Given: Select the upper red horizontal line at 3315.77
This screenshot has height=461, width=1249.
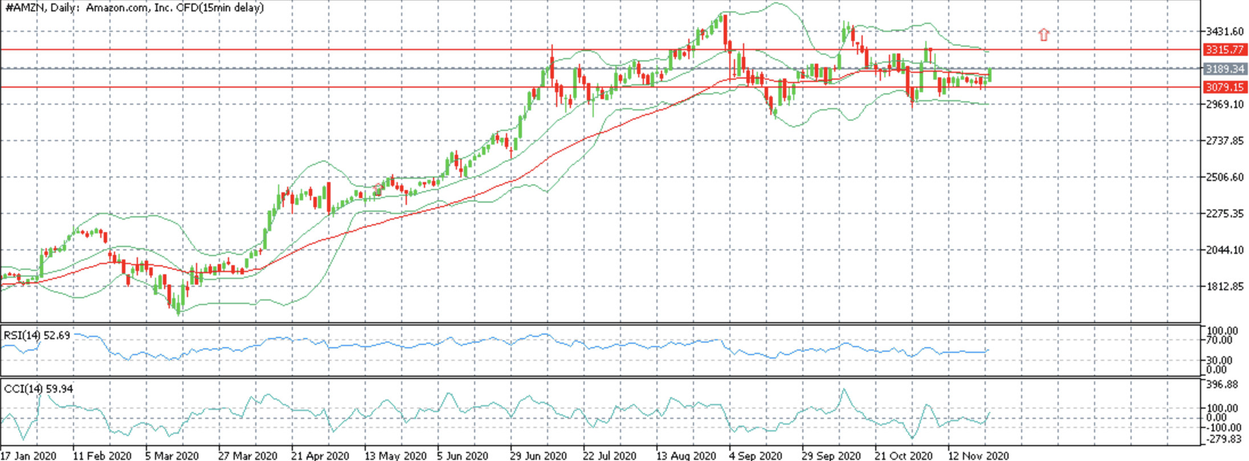Looking at the screenshot, I should (600, 50).
